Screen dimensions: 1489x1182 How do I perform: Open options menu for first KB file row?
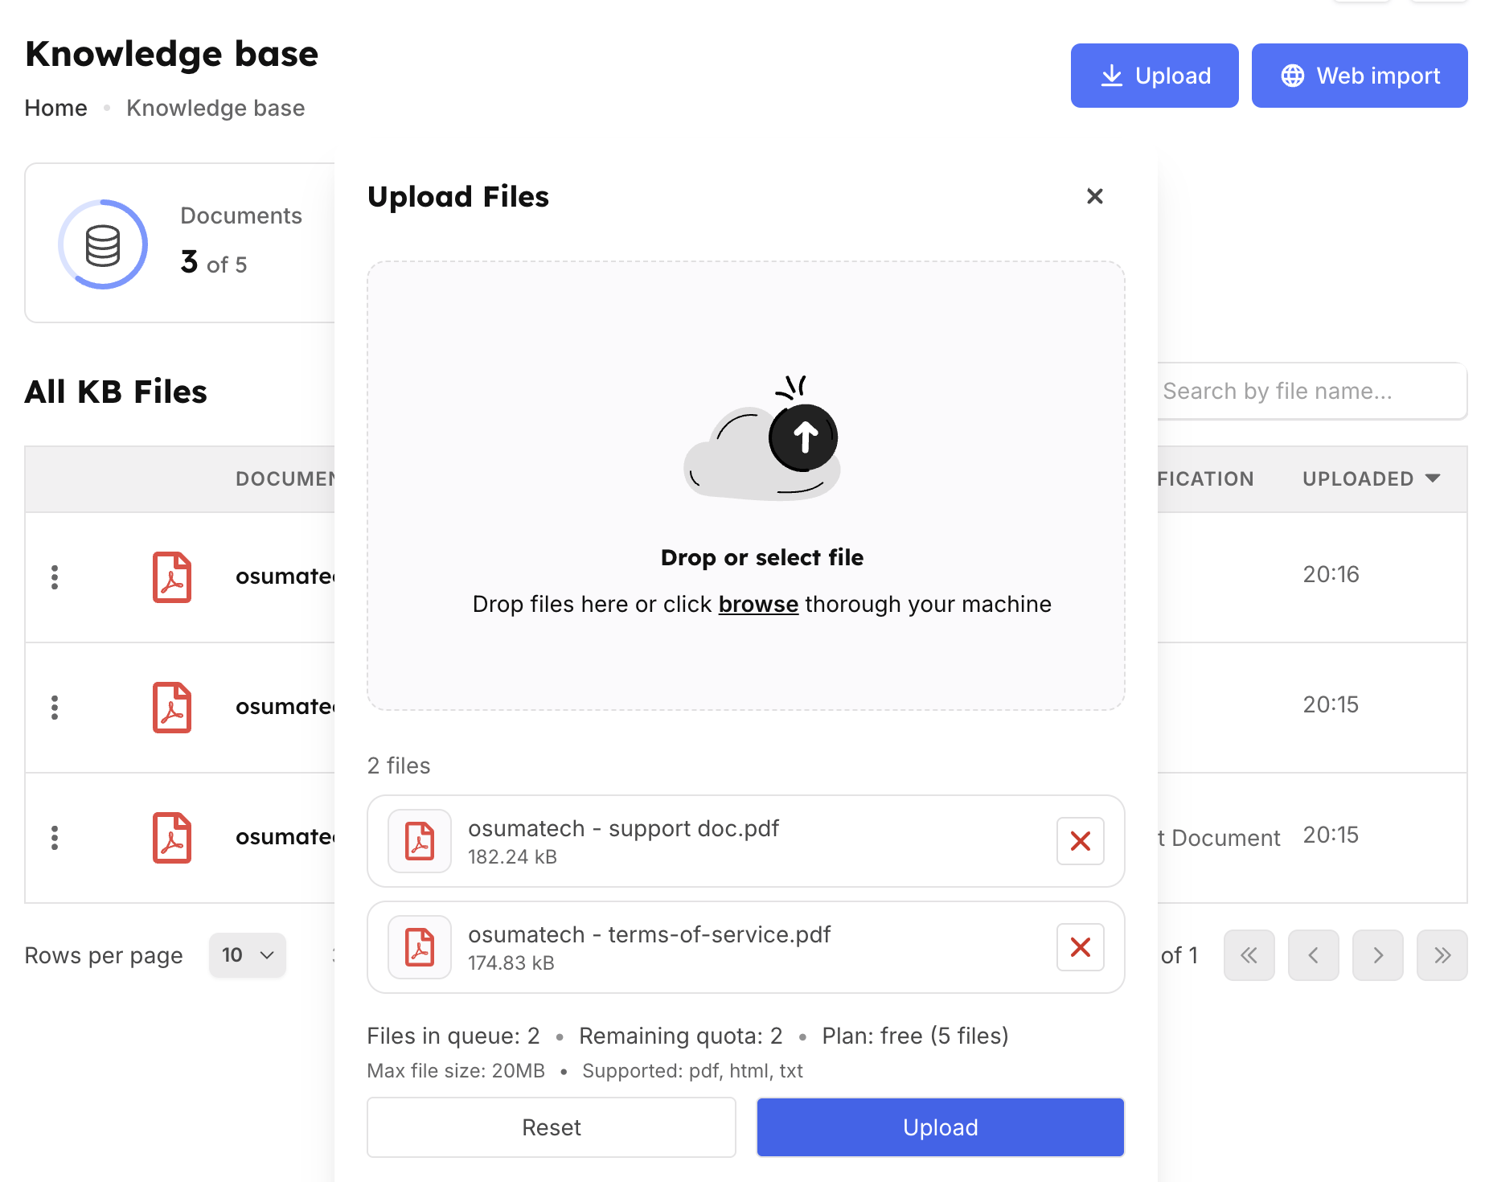coord(55,577)
